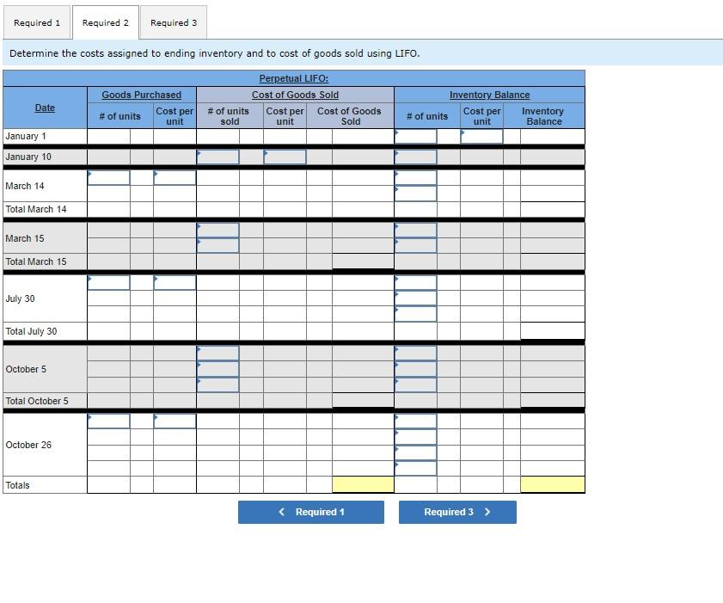Select March 15 second units sold field
The height and width of the screenshot is (603, 723).
coord(218,245)
